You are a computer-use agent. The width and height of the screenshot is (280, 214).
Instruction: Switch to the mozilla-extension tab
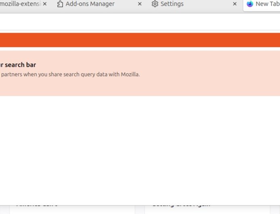coord(19,4)
